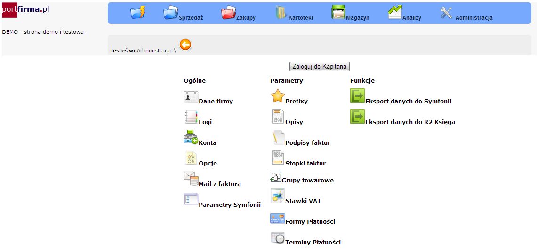Click the Prefixy star icon
537x252 pixels.
pyautogui.click(x=278, y=96)
